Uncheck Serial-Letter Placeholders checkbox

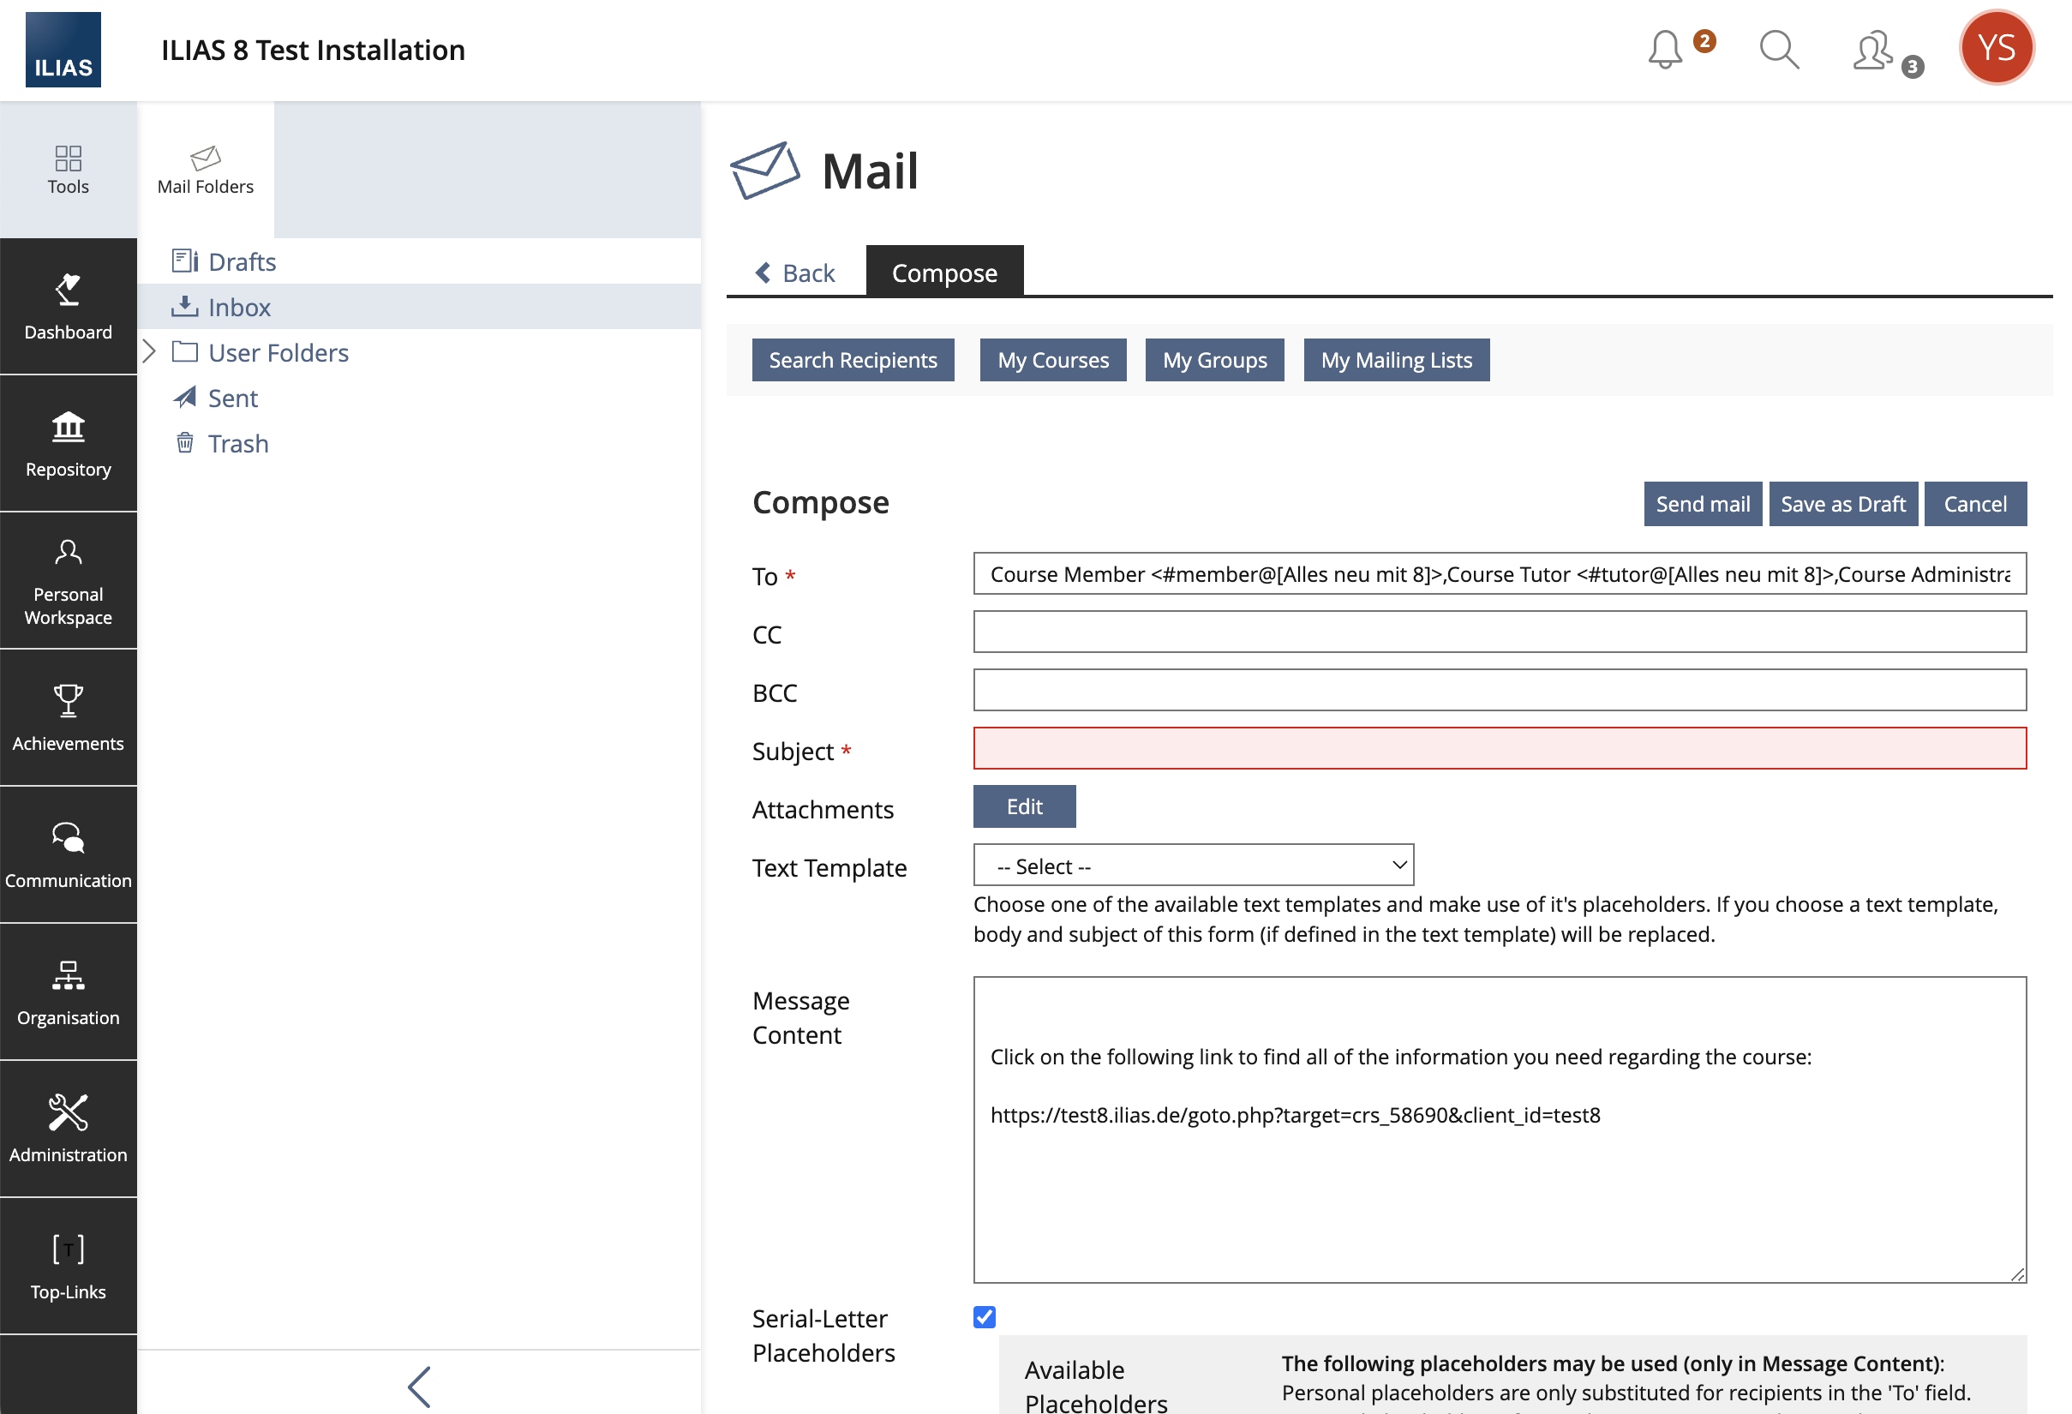click(985, 1317)
